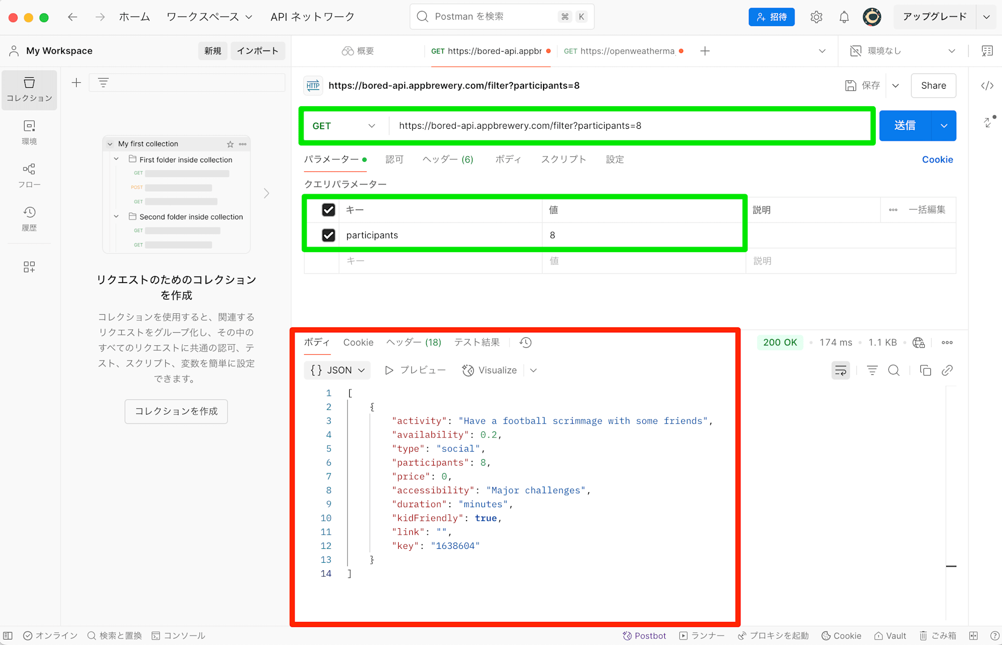This screenshot has width=1002, height=645.
Task: Open network info globe icon
Action: tap(918, 343)
